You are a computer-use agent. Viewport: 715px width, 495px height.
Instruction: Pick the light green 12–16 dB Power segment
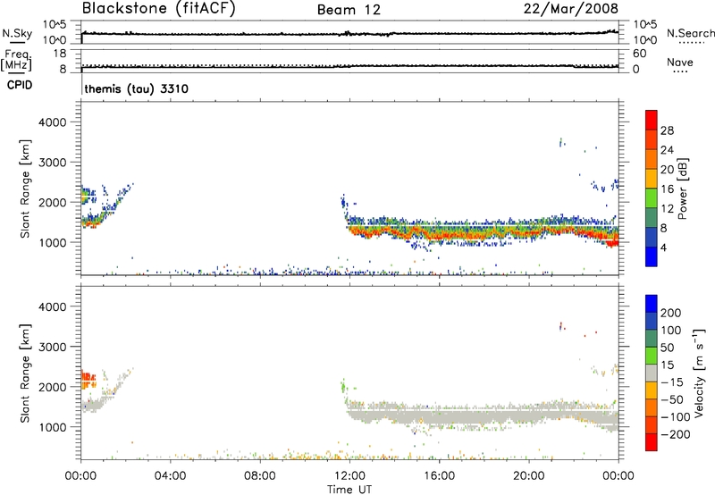[x=652, y=198]
